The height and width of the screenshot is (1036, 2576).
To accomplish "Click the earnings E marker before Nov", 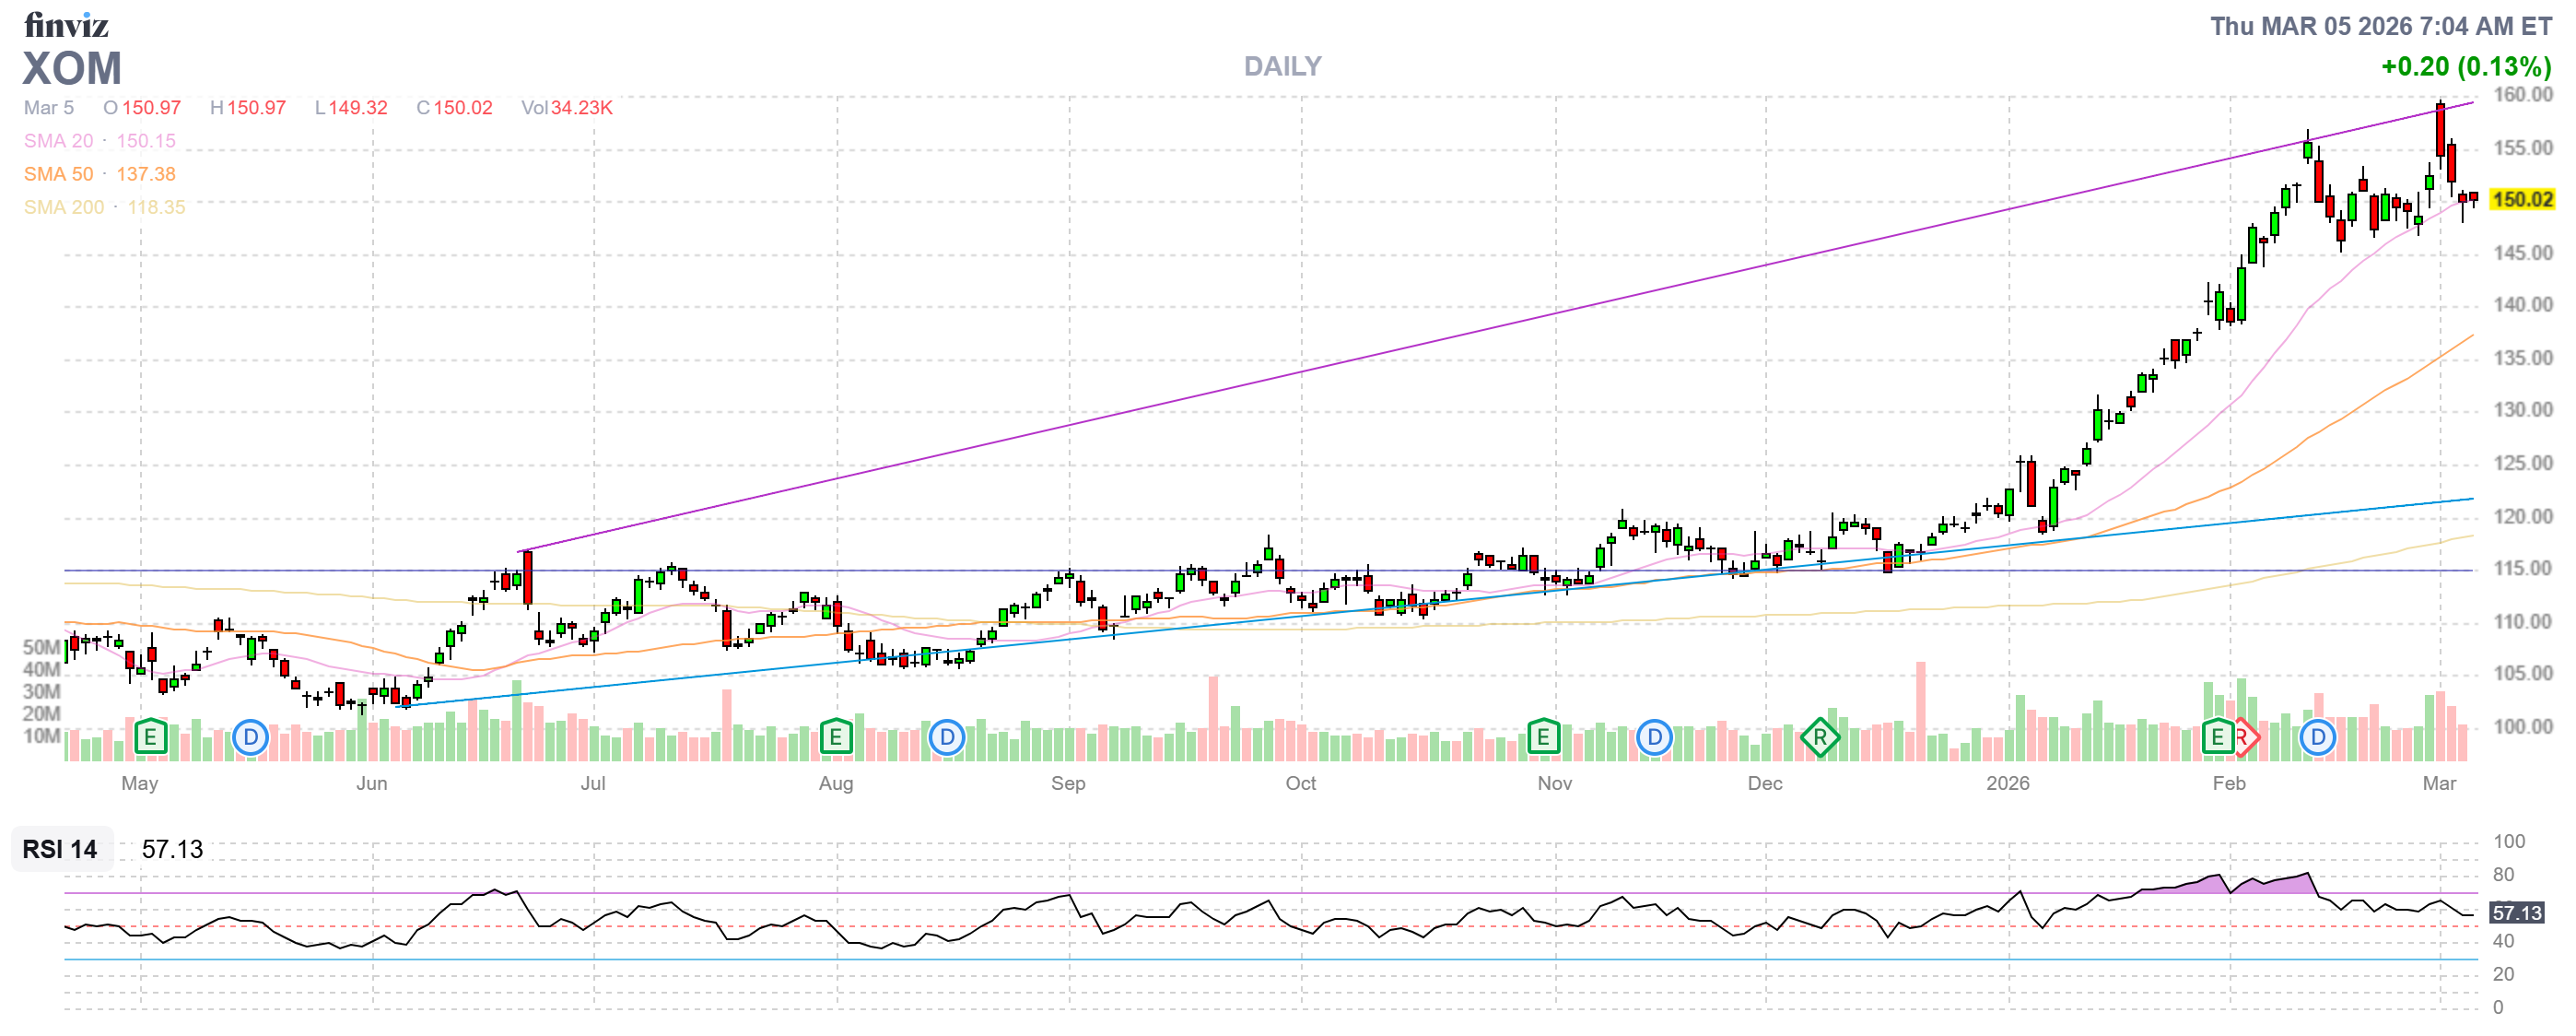I will point(1543,738).
